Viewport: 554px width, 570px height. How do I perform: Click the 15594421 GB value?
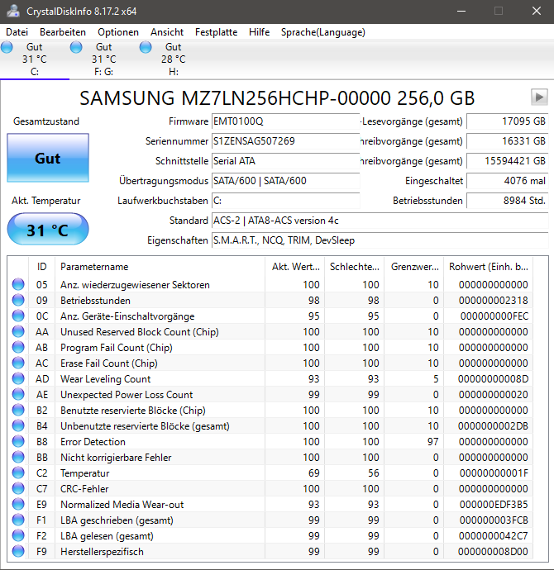tap(507, 161)
